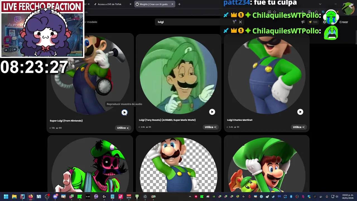357x201 pixels.
Task: Show hidden system tray icons
Action: [190, 197]
